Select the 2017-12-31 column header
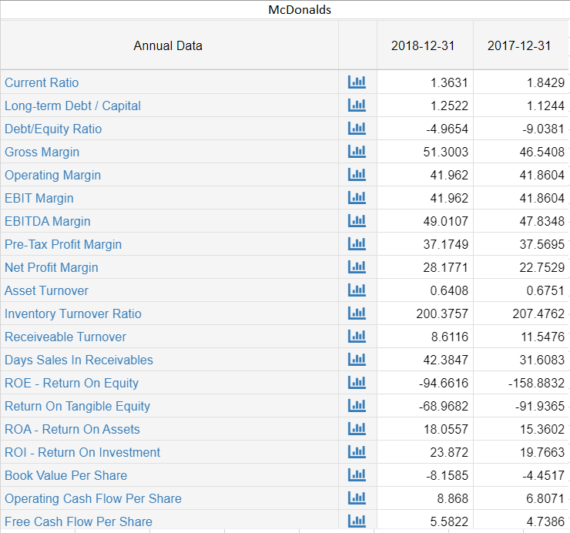The height and width of the screenshot is (533, 570). click(521, 45)
